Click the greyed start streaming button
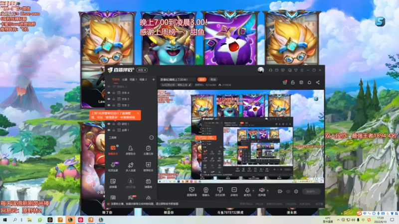This screenshot has width=399, height=224. coord(311,192)
